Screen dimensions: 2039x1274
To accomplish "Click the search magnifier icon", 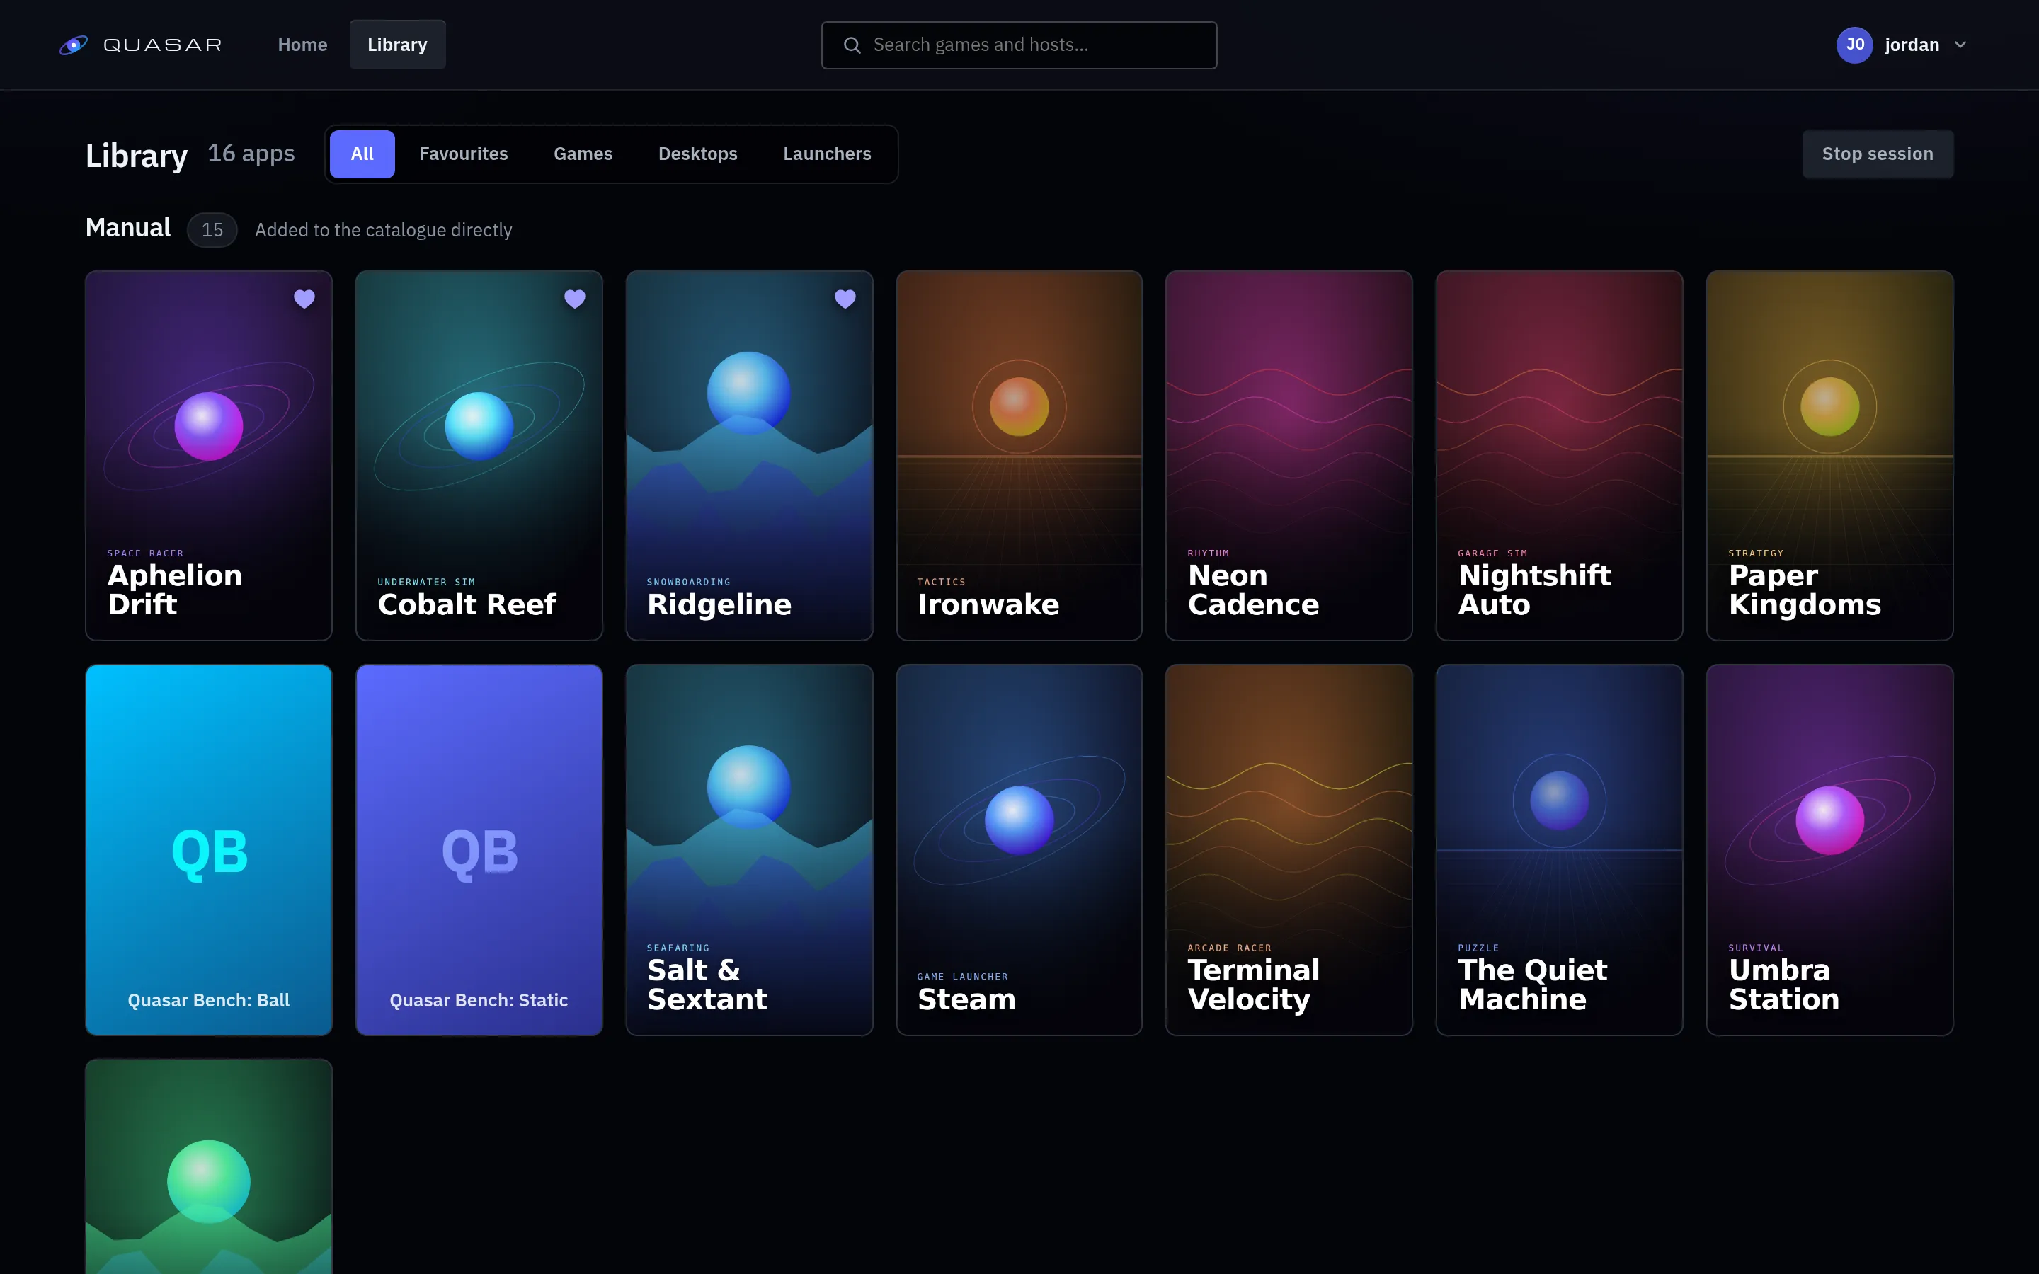I will (x=852, y=45).
